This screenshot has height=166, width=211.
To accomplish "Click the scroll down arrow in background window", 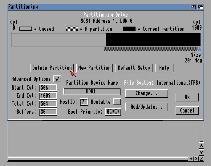I will (x=201, y=152).
